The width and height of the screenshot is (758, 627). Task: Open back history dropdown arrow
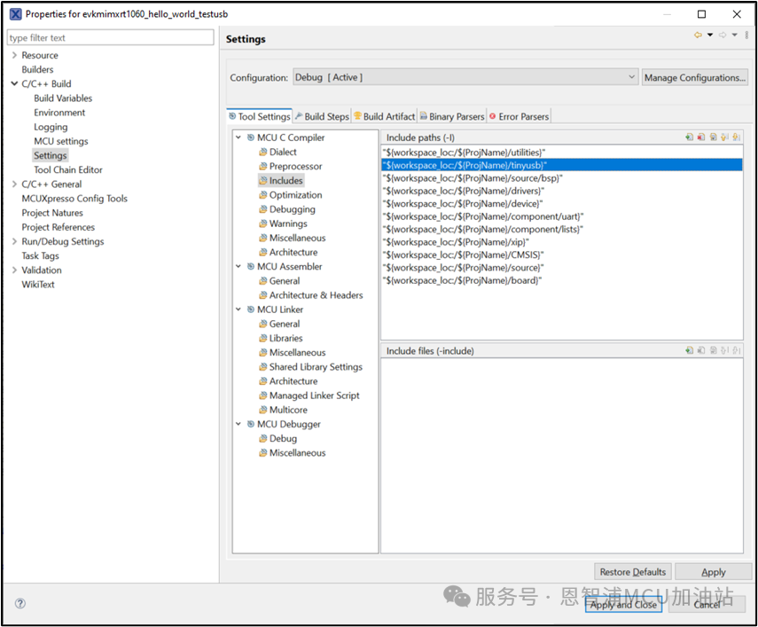pyautogui.click(x=710, y=35)
